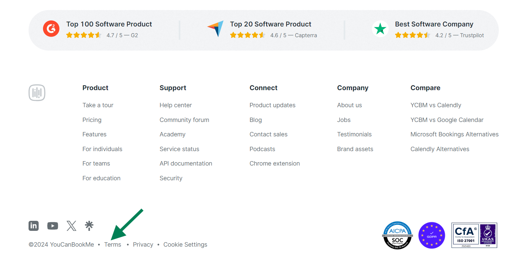Select YCBM vs Calendly comparison

[x=436, y=105]
